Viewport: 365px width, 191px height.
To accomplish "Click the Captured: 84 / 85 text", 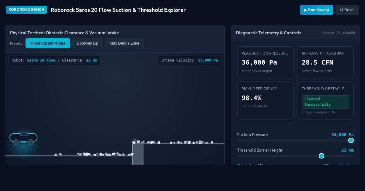I will [x=255, y=106].
